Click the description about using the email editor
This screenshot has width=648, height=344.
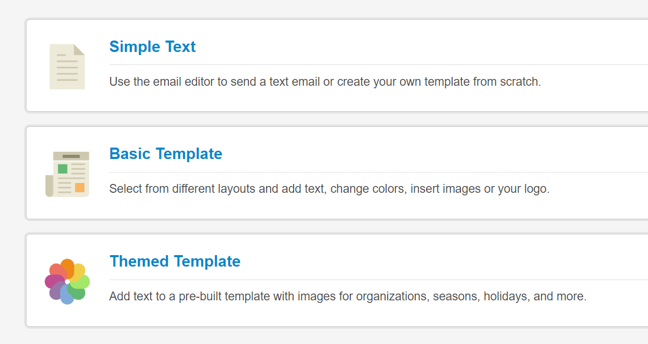[325, 82]
